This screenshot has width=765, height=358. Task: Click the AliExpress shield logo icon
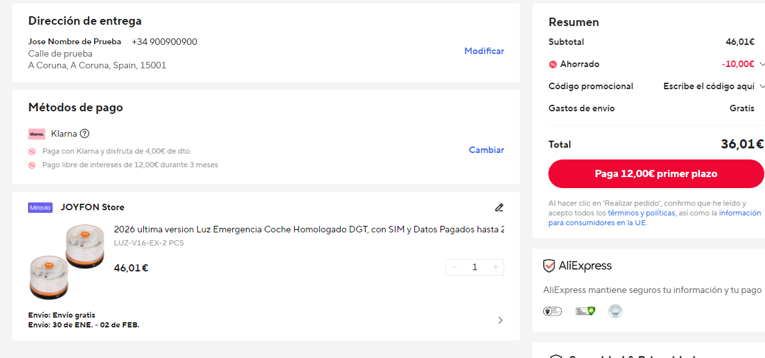[549, 266]
